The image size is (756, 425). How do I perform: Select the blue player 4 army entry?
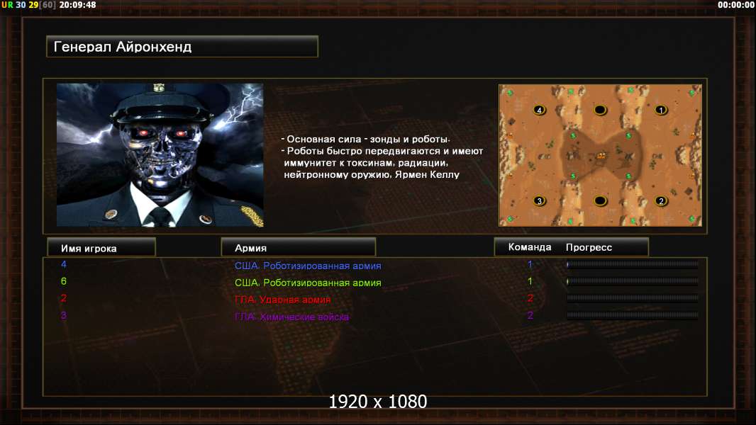click(x=308, y=266)
